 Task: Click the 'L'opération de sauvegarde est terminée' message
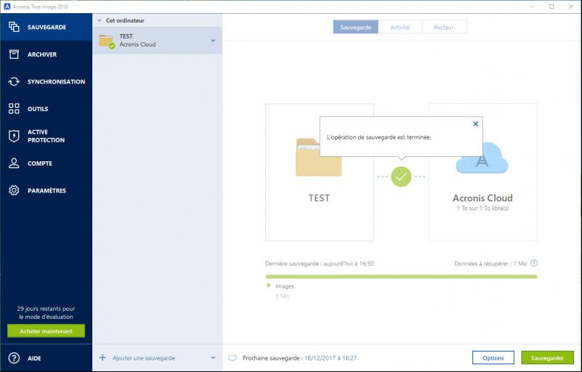[x=379, y=137]
